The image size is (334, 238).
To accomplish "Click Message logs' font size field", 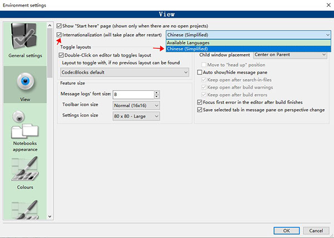I will click(134, 95).
